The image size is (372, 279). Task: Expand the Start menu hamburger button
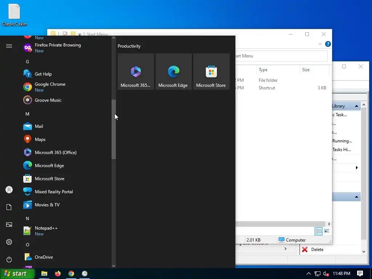(x=9, y=46)
